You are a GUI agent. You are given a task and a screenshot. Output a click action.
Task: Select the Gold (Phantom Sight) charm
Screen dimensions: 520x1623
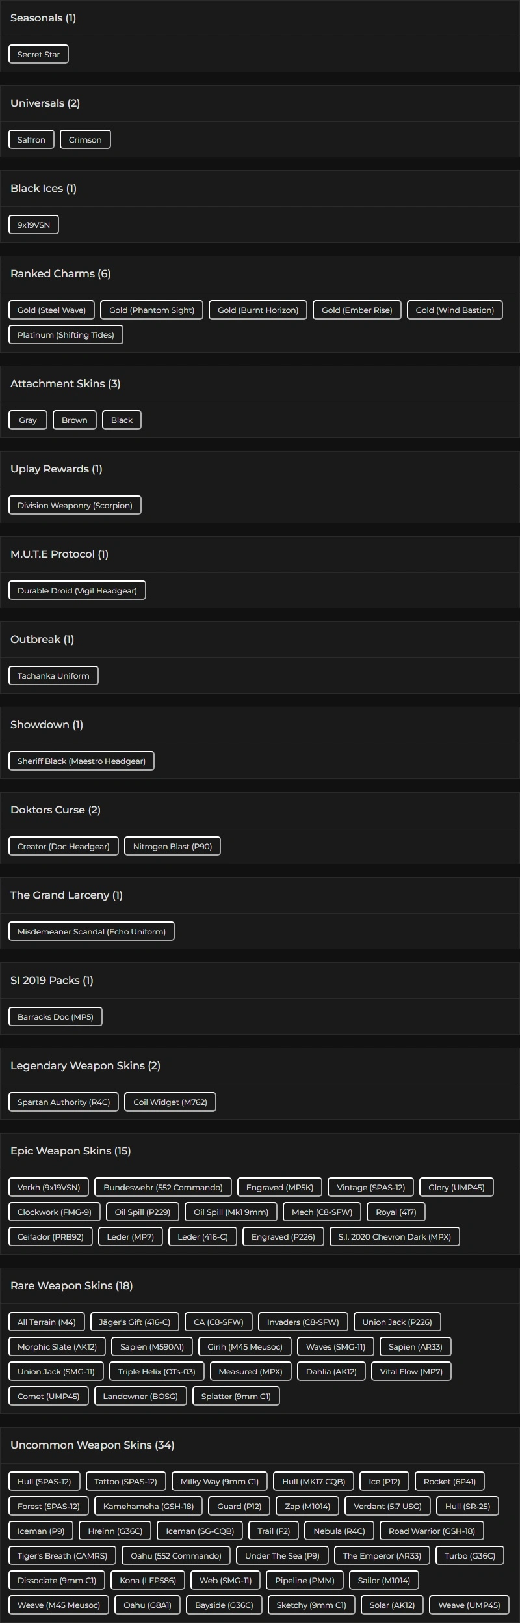(x=151, y=310)
